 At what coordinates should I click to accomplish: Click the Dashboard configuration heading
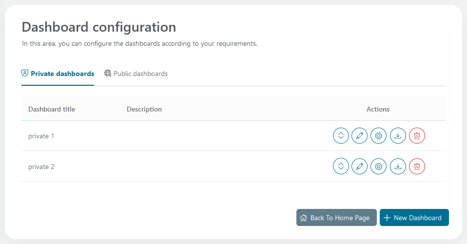click(99, 27)
